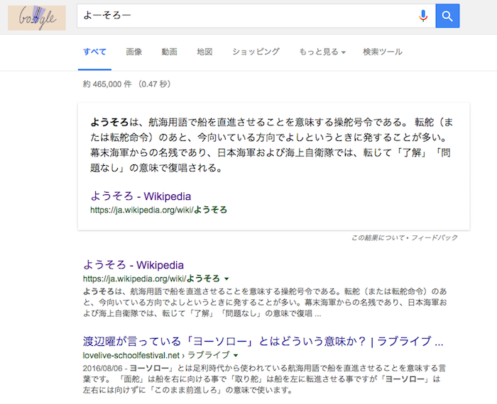Select the すべて tab
This screenshot has height=404, width=497.
[x=94, y=52]
